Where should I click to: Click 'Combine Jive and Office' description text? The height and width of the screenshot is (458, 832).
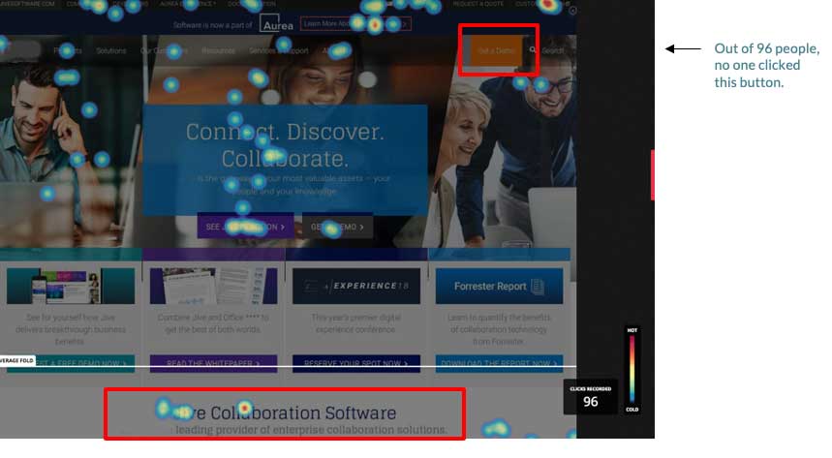tap(213, 323)
